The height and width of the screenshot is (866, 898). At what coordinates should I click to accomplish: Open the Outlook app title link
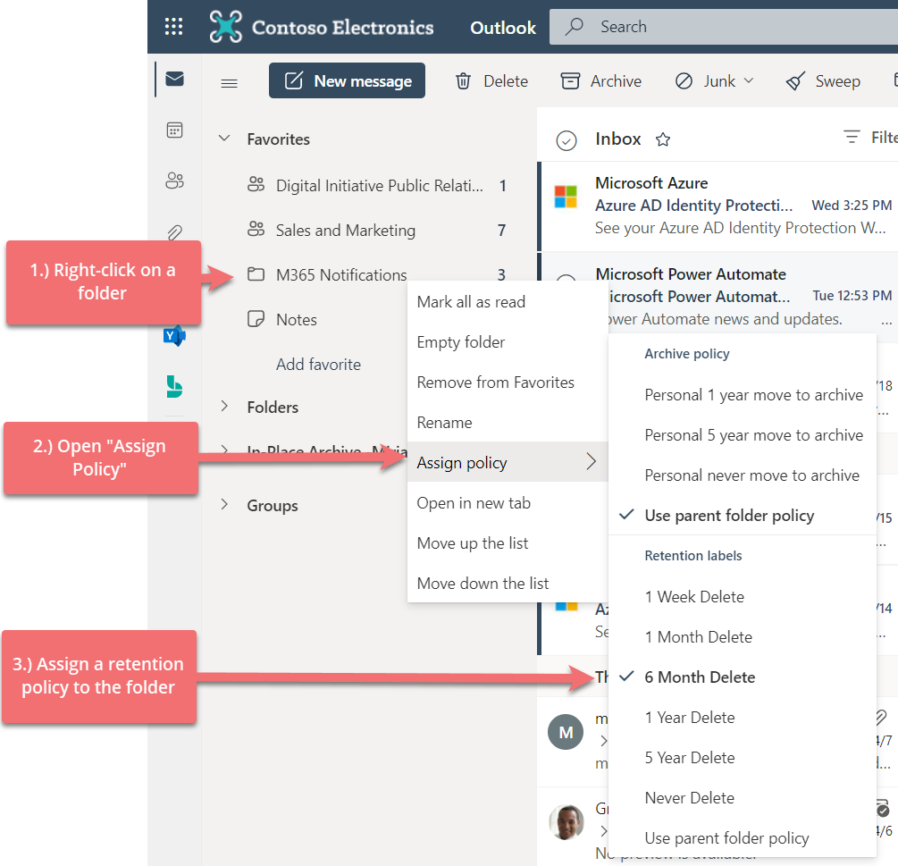pyautogui.click(x=503, y=28)
